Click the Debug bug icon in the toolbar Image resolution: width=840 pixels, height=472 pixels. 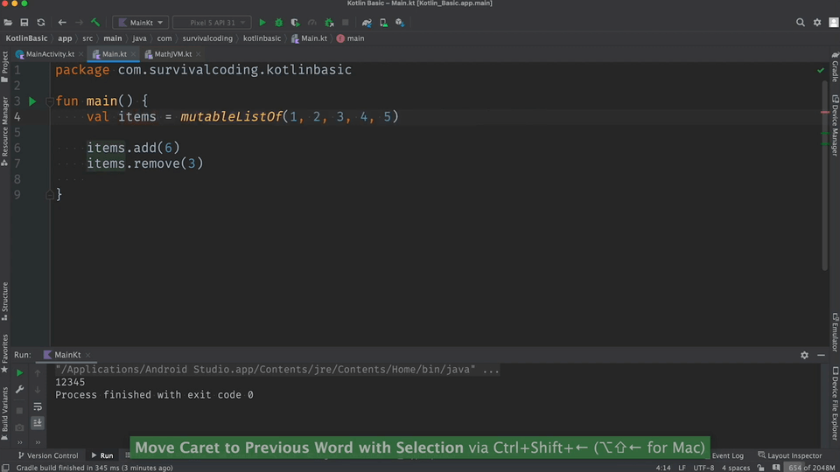(279, 23)
